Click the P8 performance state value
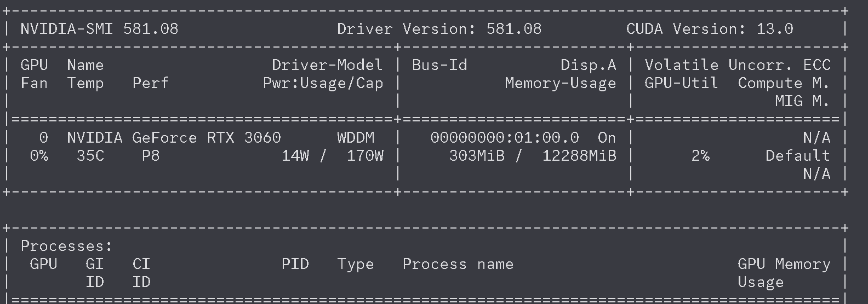 click(x=151, y=156)
